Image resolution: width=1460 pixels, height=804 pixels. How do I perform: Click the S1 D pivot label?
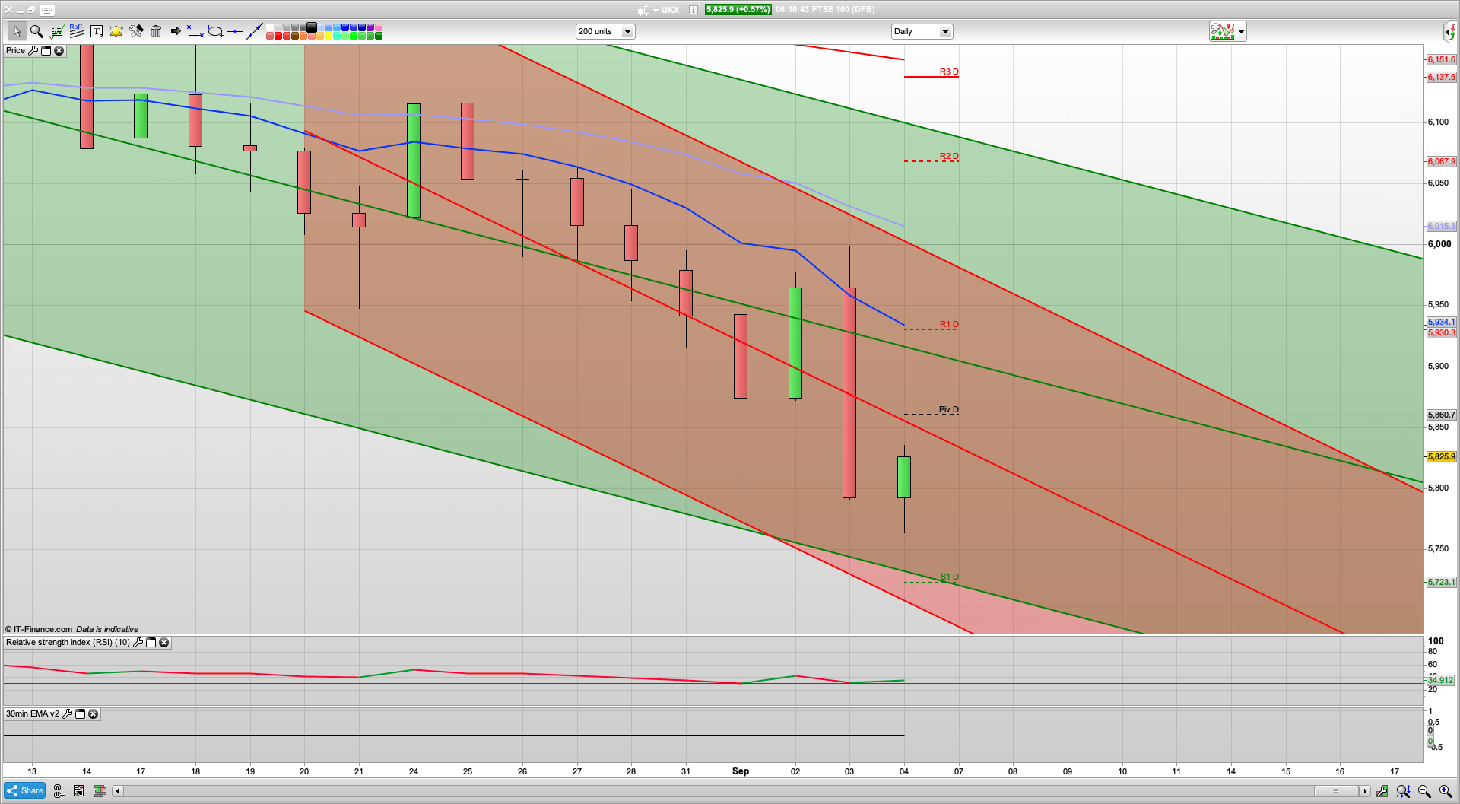tap(949, 577)
